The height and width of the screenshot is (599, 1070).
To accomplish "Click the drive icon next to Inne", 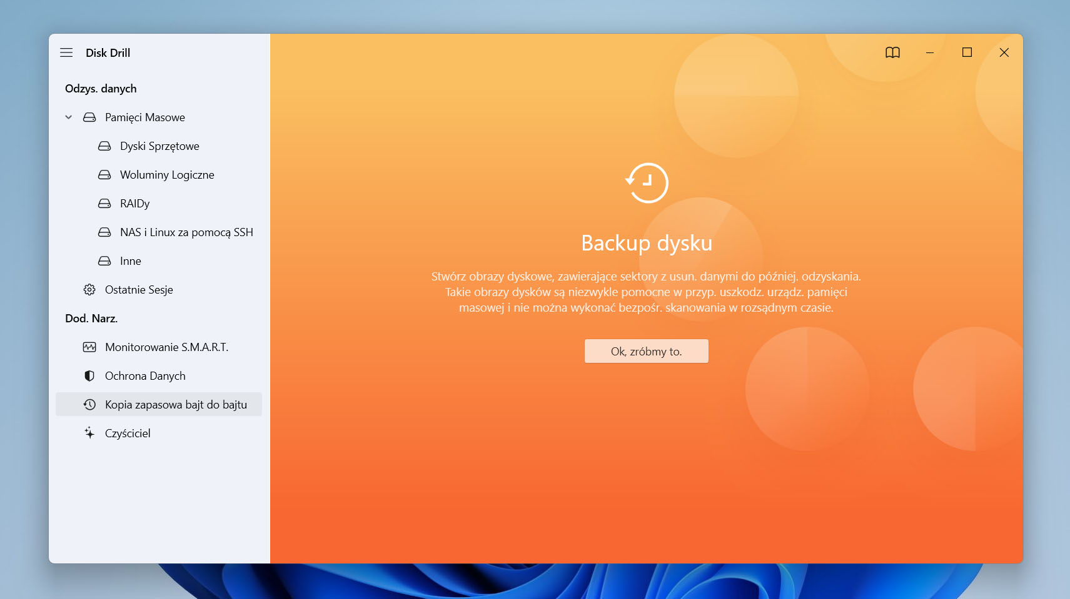I will [104, 261].
